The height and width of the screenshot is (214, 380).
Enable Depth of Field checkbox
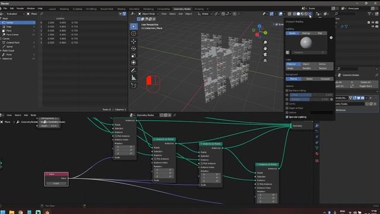pos(287,108)
